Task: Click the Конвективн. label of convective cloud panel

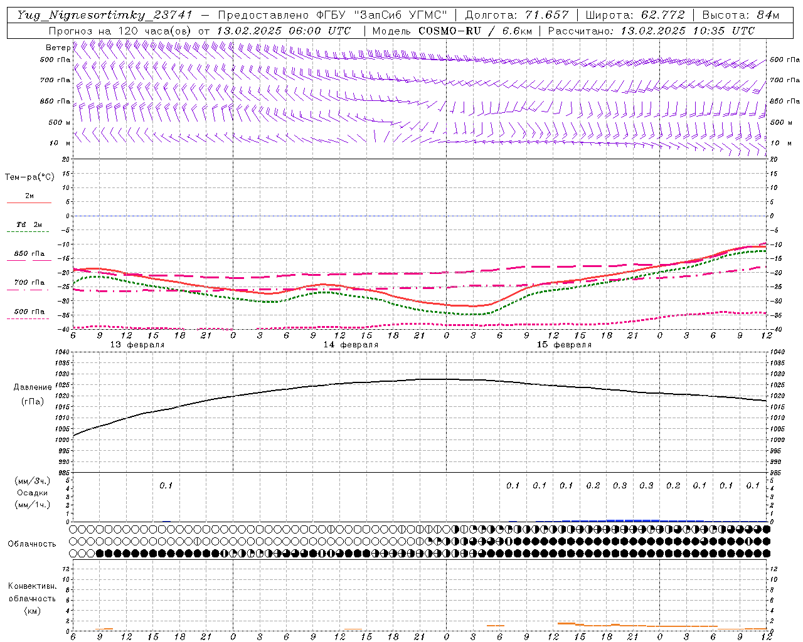Action: pyautogui.click(x=32, y=586)
